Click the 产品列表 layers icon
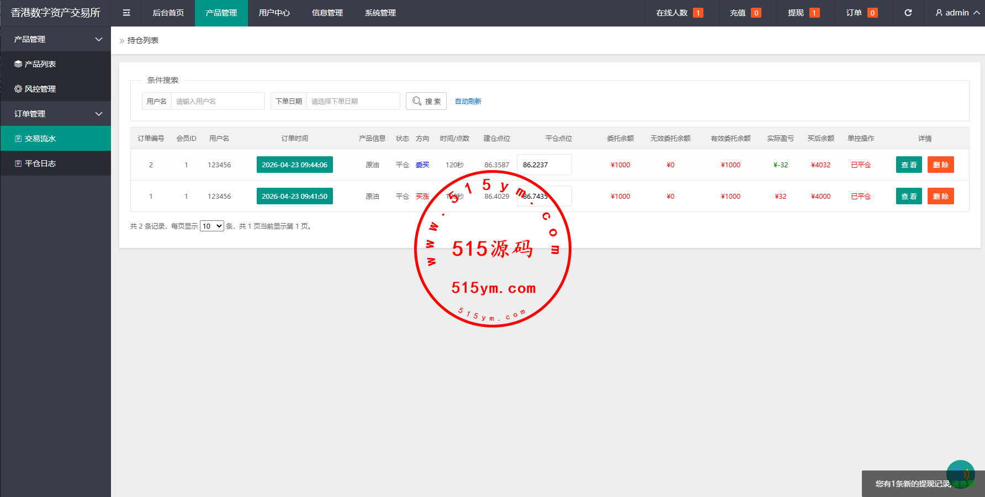Viewport: 985px width, 497px height. click(x=18, y=64)
